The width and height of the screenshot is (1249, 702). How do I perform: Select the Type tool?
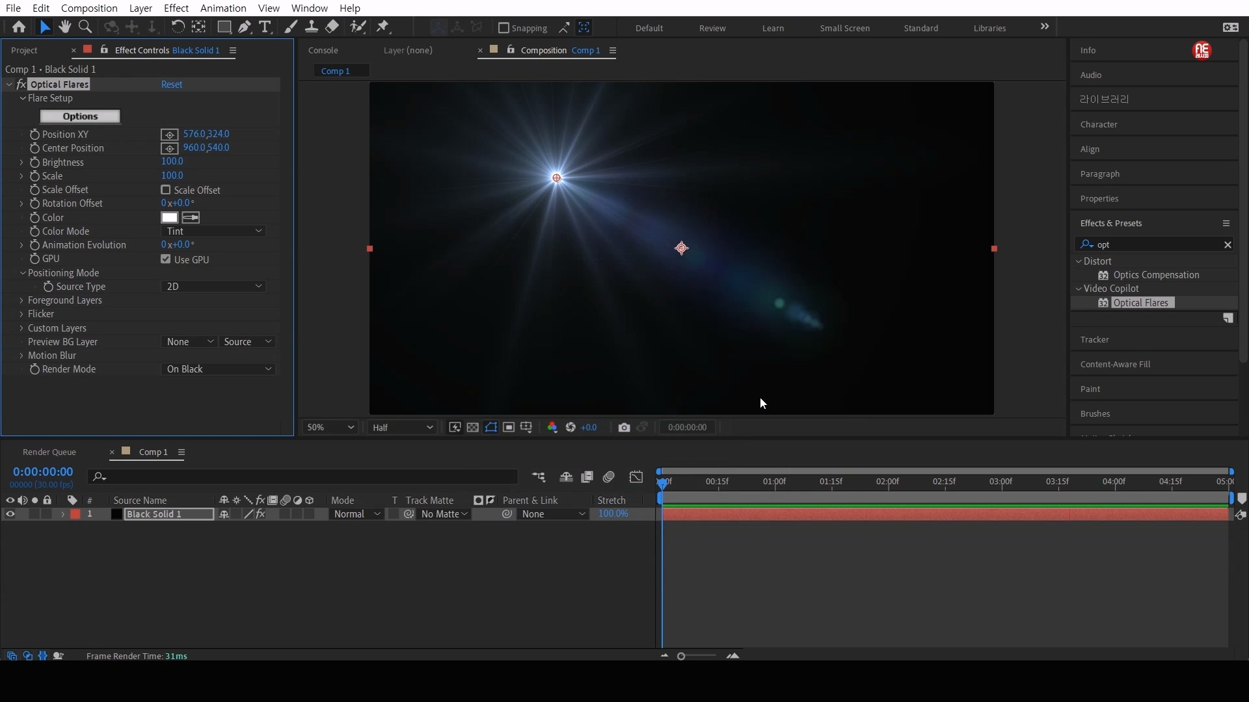click(265, 27)
